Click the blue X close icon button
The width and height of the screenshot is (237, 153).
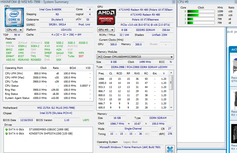[x=170, y=149]
